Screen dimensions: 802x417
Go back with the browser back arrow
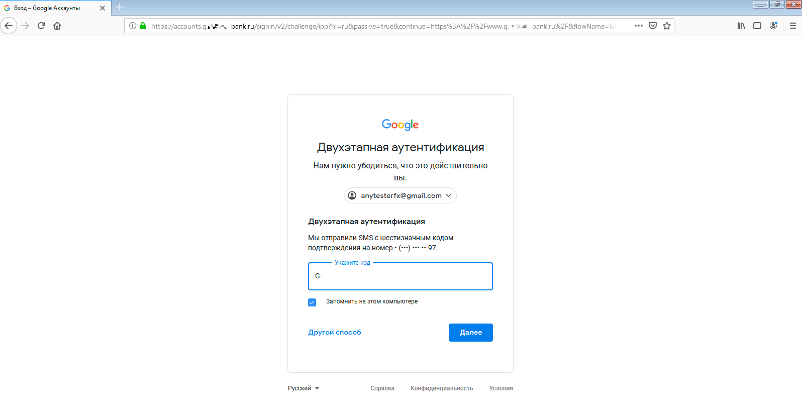9,26
